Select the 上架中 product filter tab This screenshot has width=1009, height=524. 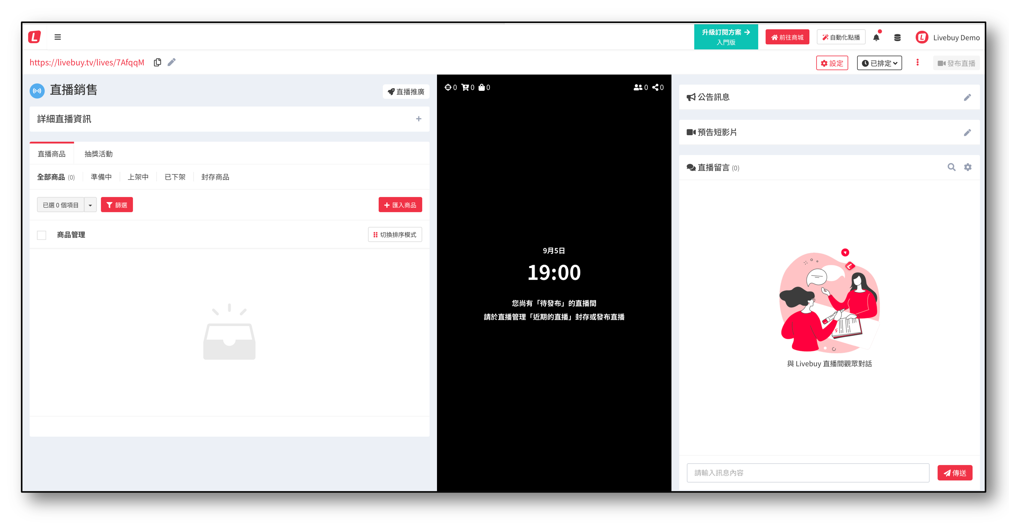point(138,177)
